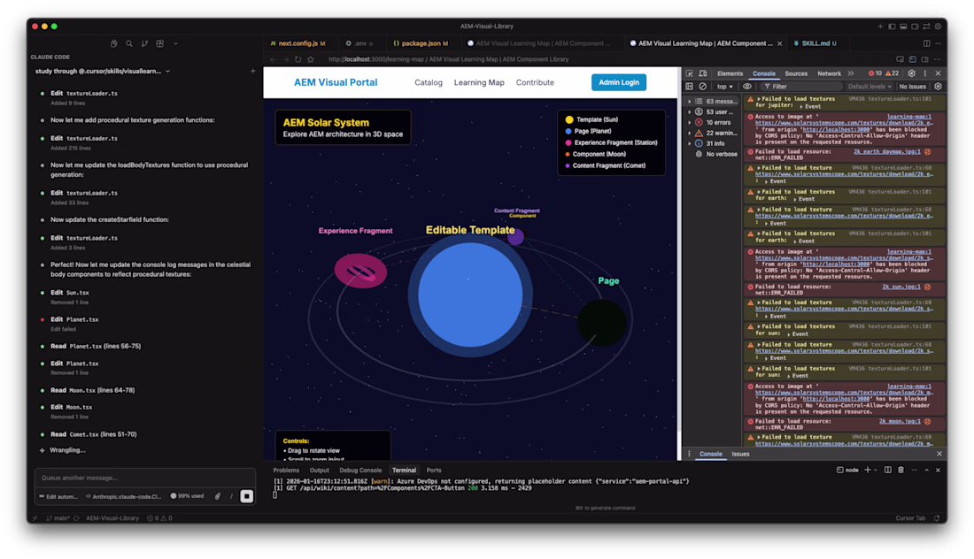Switch to the Problems panel tab
Viewport: 974px width, 559px height.
click(x=286, y=471)
